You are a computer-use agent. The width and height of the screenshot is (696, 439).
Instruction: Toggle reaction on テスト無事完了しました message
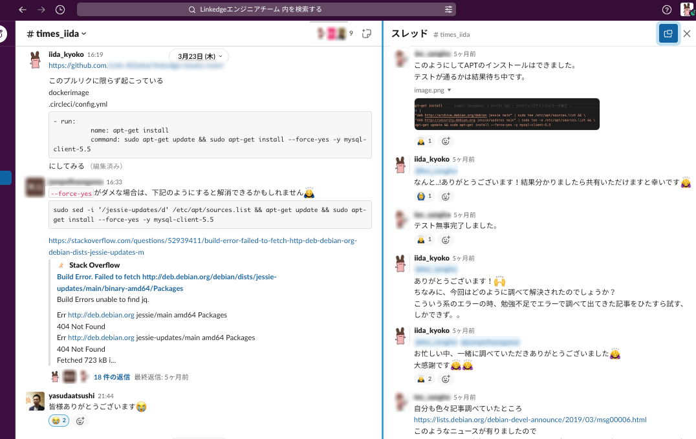coord(424,240)
